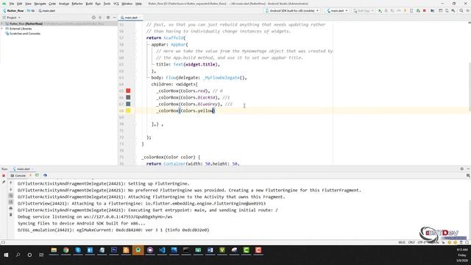Stop the running app in the top toolbar
471x265 pixels.
click(425, 11)
